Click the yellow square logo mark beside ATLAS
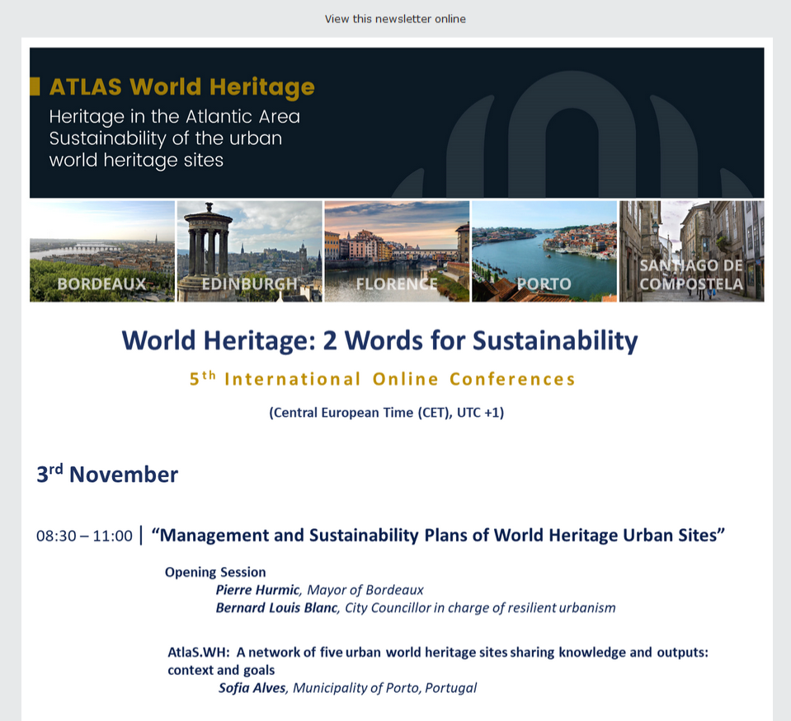Viewport: 791px width, 721px height. point(35,87)
